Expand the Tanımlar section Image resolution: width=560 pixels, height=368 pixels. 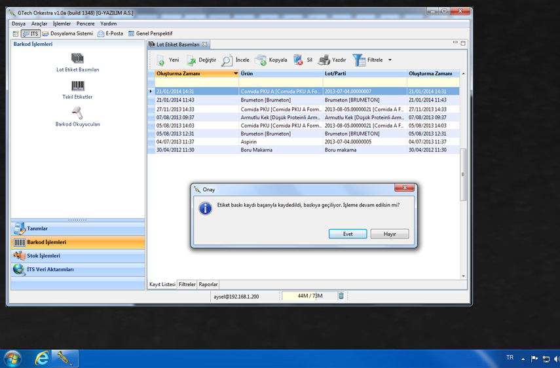pyautogui.click(x=78, y=229)
